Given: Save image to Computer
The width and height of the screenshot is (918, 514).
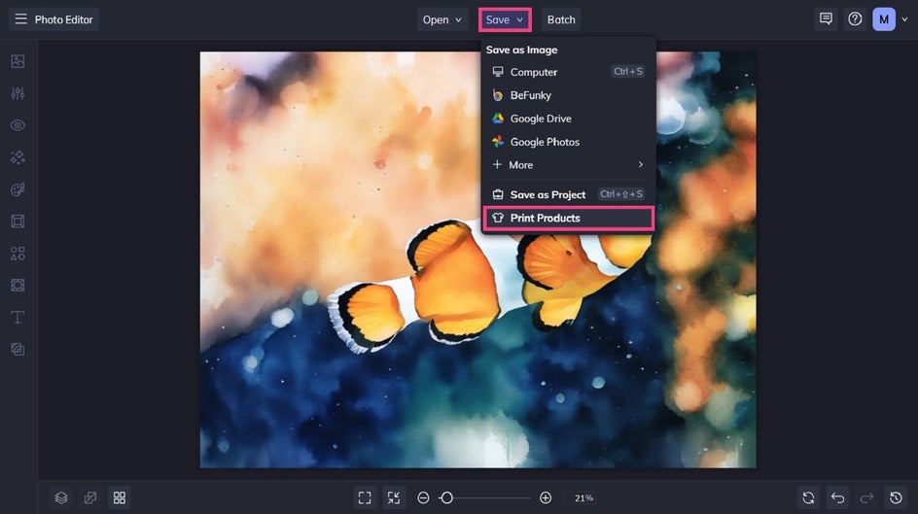Looking at the screenshot, I should pyautogui.click(x=567, y=72).
